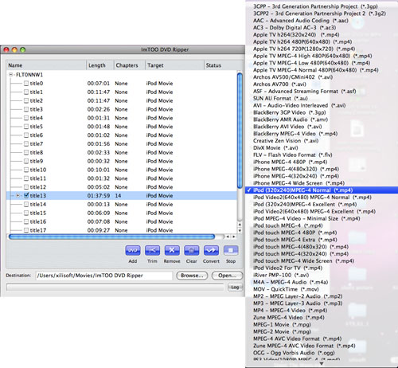Choose iPhone MPEG-4 Wide Screen format
The height and width of the screenshot is (368, 398).
coord(298,183)
